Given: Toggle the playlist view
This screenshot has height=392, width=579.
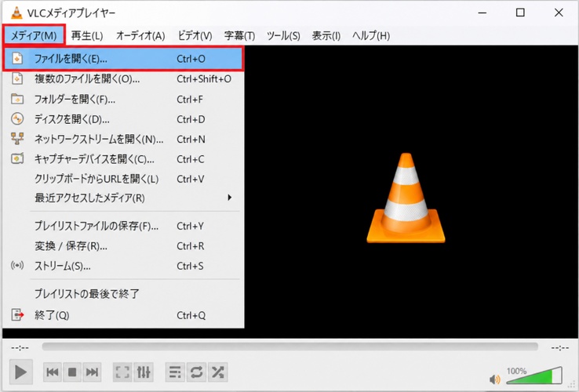Looking at the screenshot, I should pyautogui.click(x=175, y=372).
